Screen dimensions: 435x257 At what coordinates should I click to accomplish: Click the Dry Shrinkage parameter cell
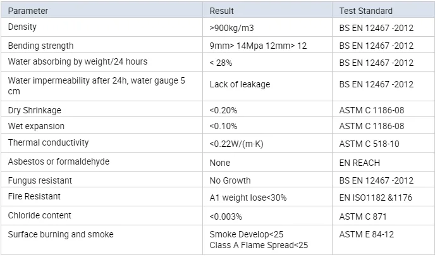(x=35, y=110)
